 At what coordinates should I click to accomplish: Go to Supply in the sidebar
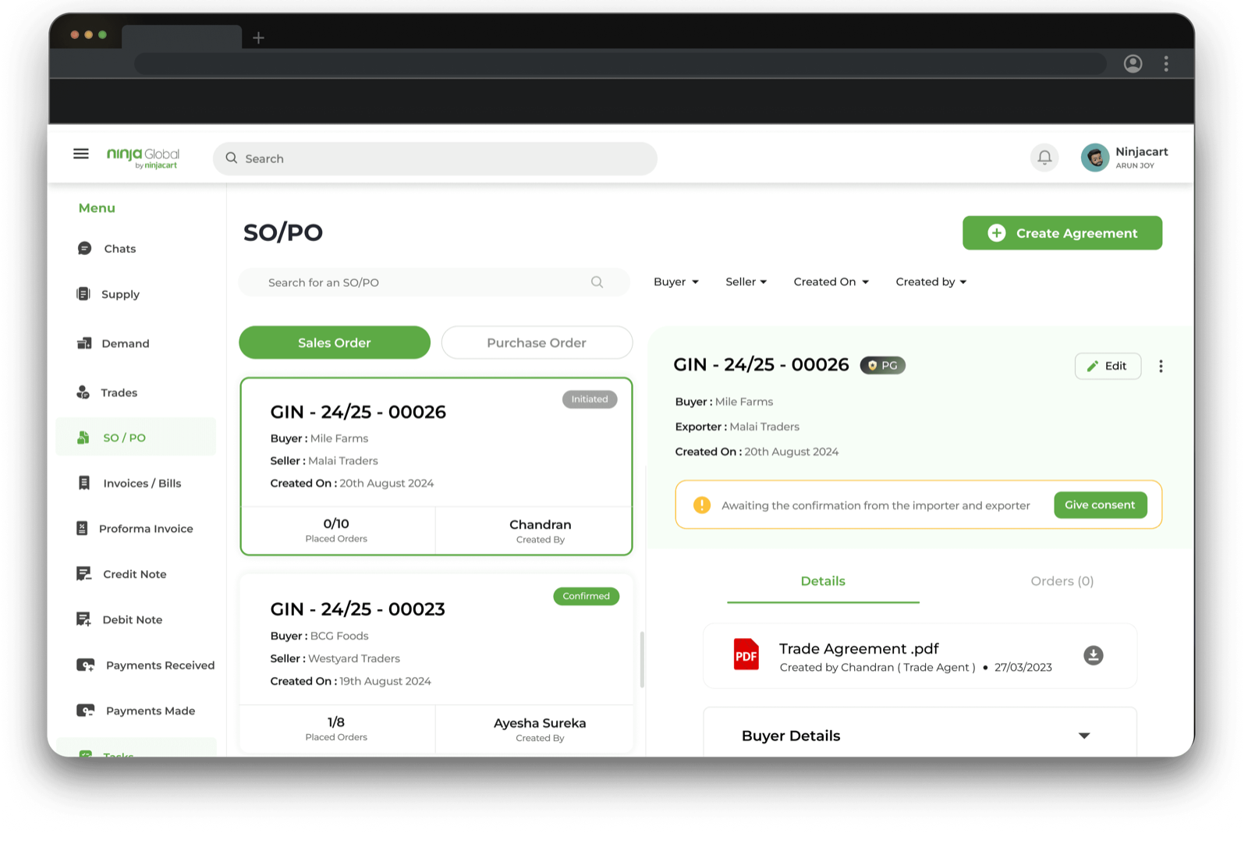(108, 294)
